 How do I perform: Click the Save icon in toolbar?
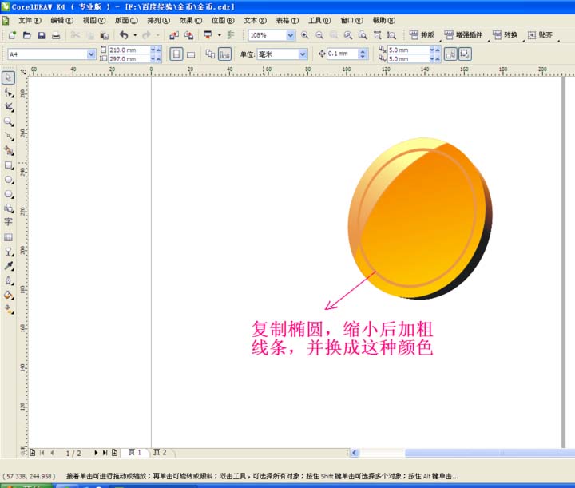point(42,36)
